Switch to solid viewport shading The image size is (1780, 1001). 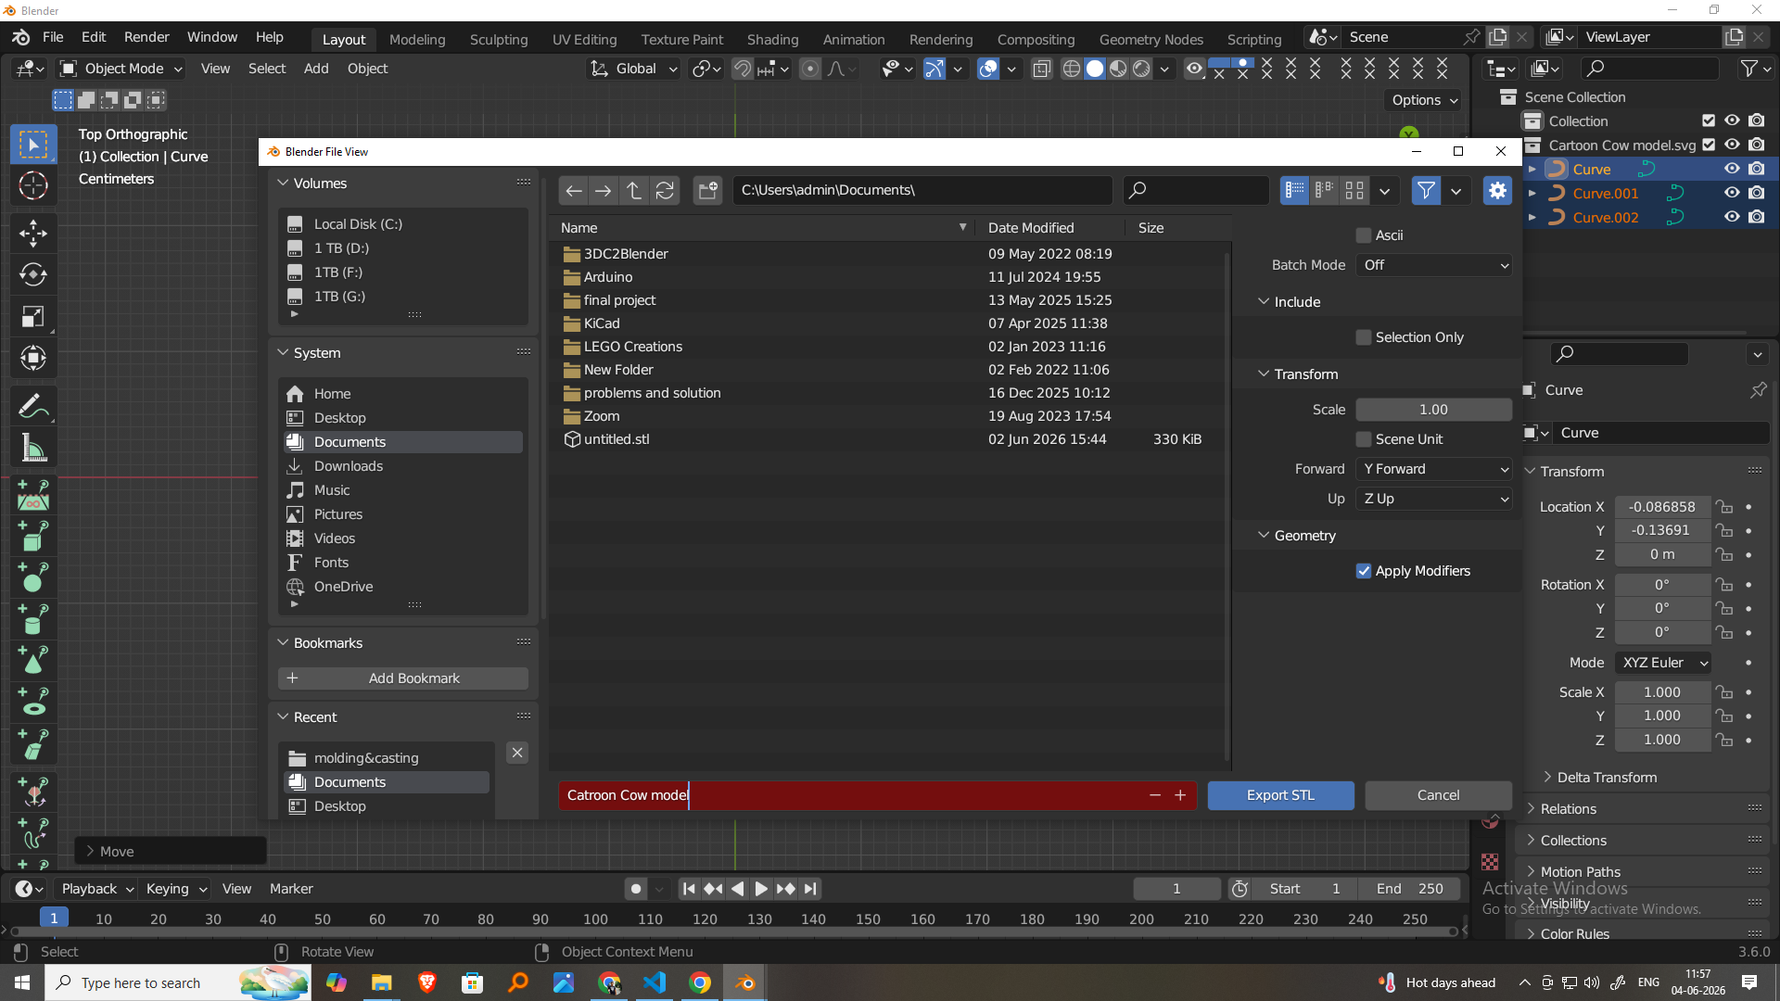pyautogui.click(x=1095, y=69)
